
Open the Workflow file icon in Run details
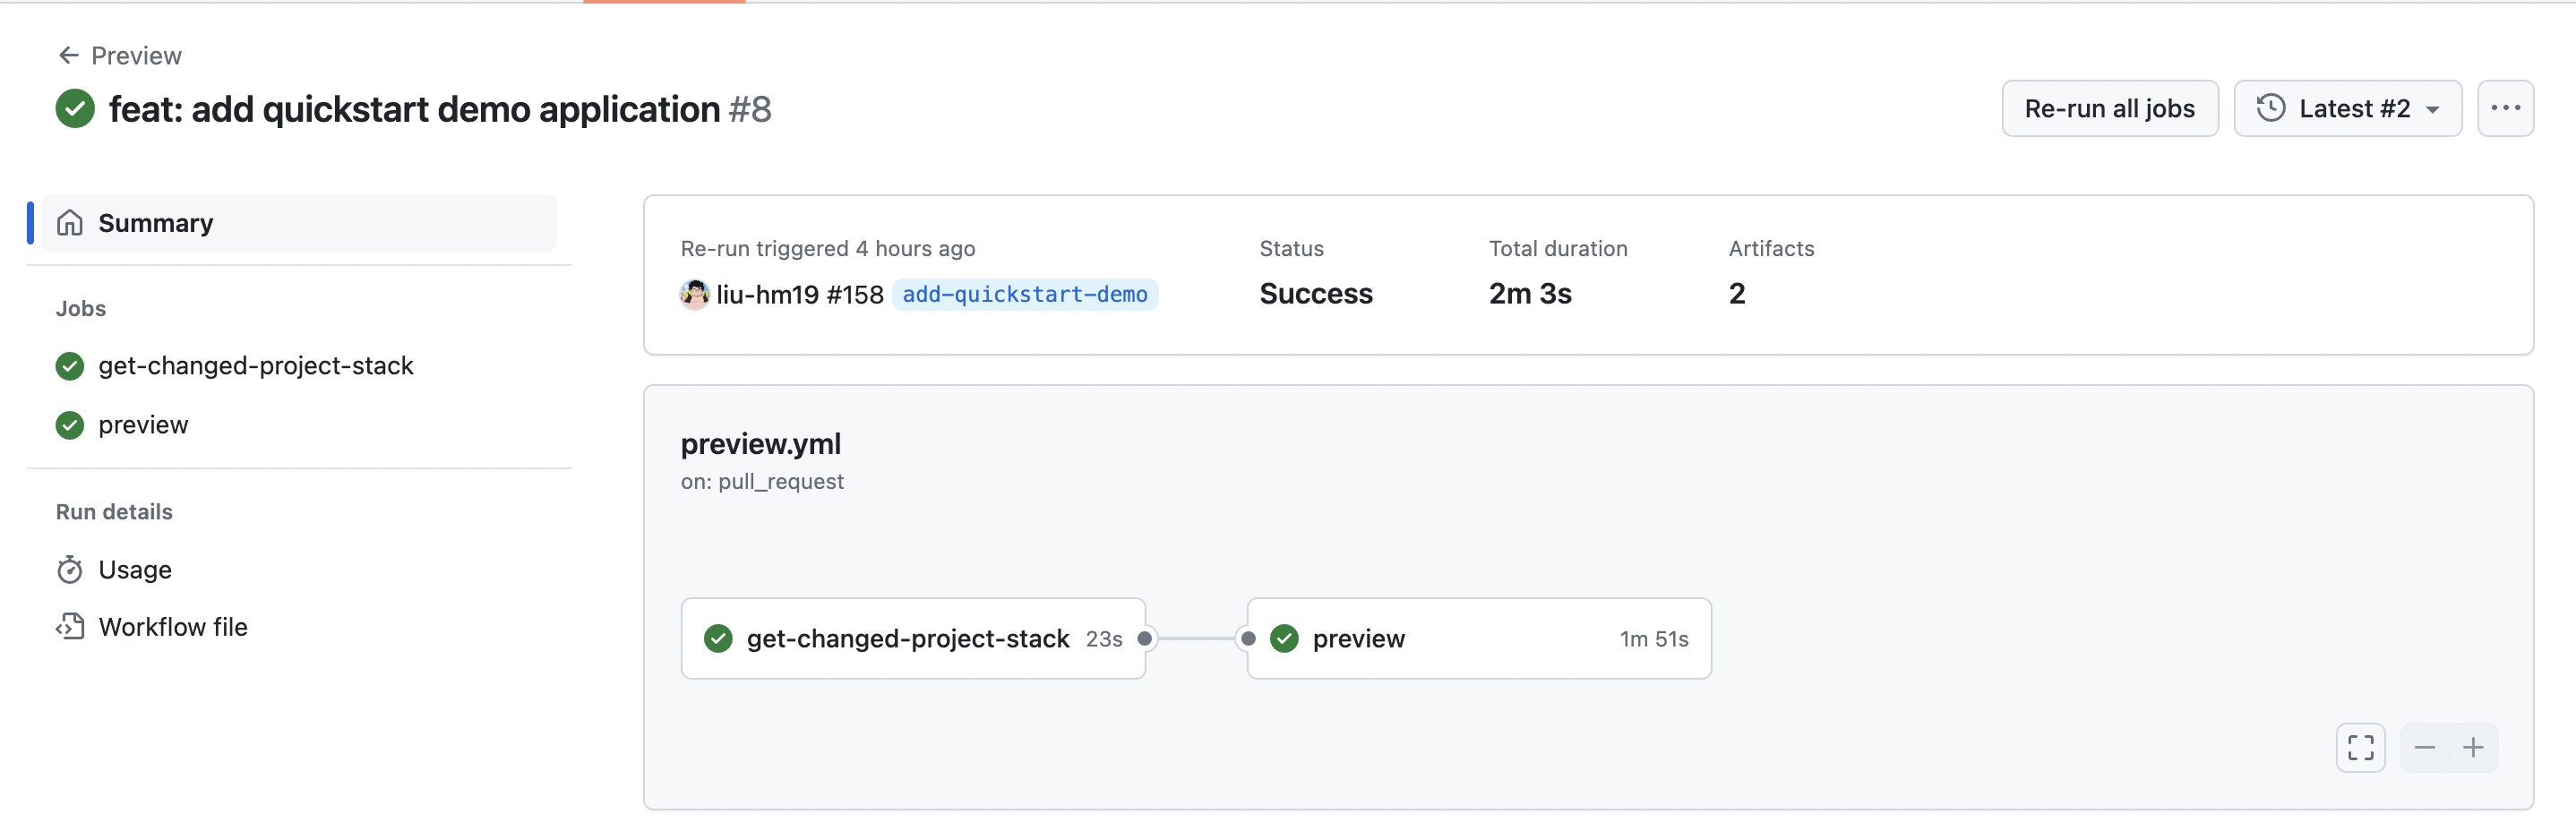click(70, 627)
